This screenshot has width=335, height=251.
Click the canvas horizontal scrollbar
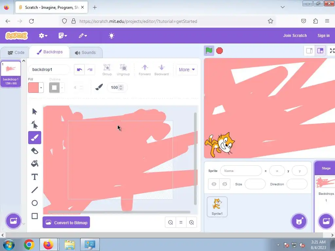[119, 212]
